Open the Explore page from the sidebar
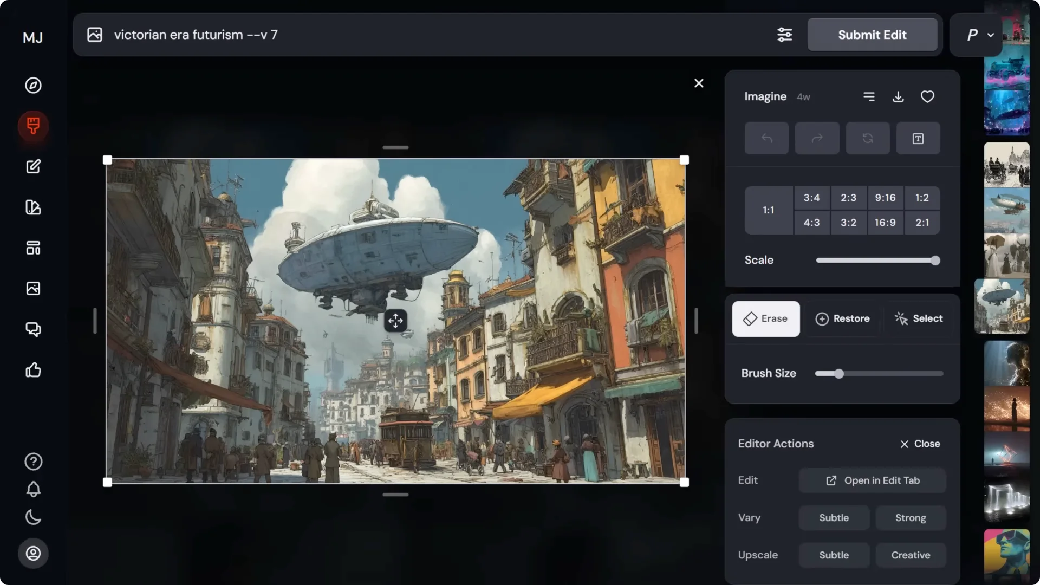Image resolution: width=1040 pixels, height=585 pixels. point(33,85)
